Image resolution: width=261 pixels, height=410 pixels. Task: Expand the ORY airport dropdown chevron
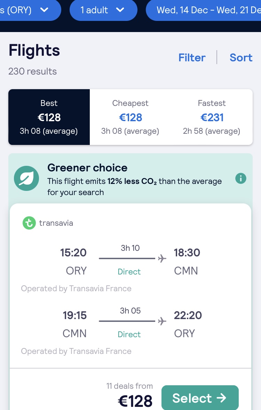coord(45,10)
